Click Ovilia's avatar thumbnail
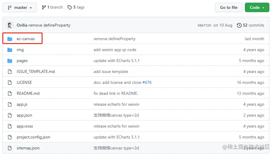Image resolution: width=275 pixels, height=155 pixels. click(x=10, y=25)
